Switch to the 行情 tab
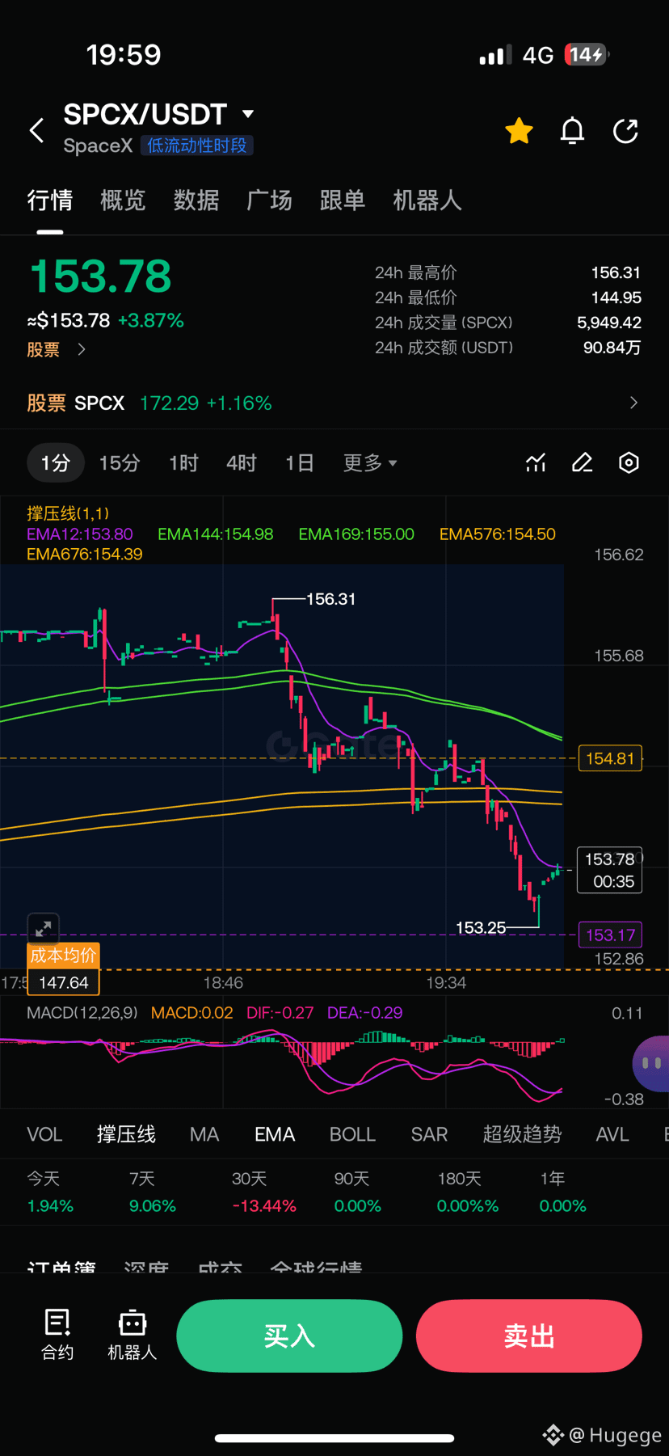The width and height of the screenshot is (669, 1456). click(50, 200)
